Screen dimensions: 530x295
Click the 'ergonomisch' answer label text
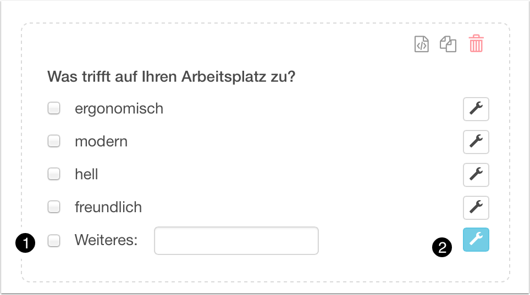119,109
